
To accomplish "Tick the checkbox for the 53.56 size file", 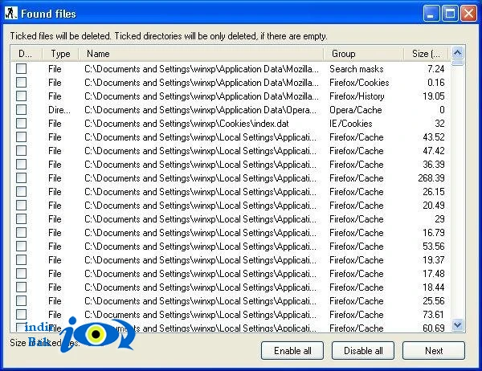I will tap(21, 247).
